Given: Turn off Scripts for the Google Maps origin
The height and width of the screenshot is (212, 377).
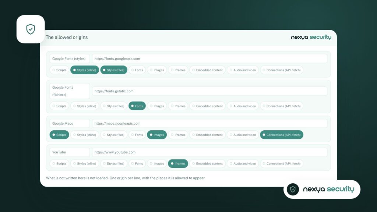Looking at the screenshot, I should 59,135.
